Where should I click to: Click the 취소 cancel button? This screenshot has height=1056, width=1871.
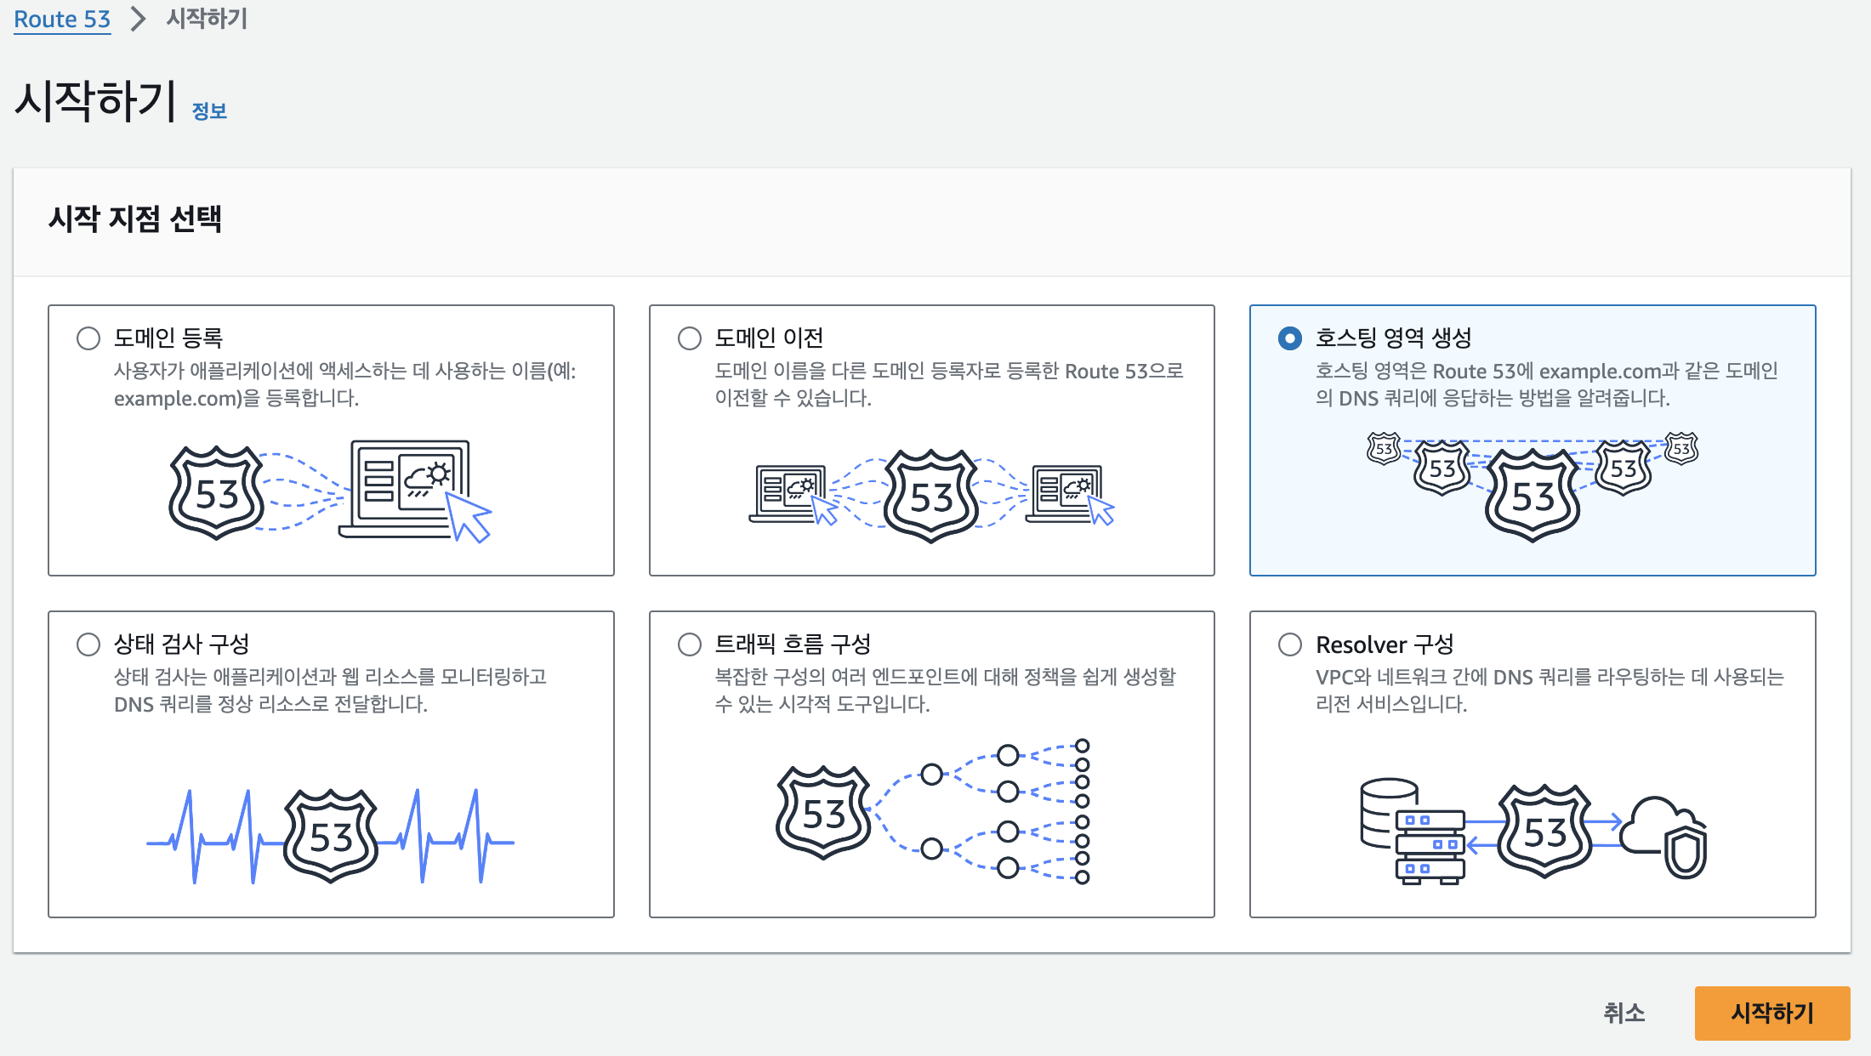point(1624,1013)
